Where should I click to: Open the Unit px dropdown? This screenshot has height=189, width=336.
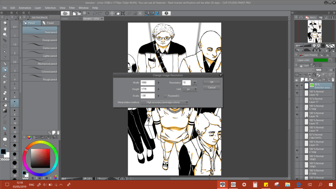[190, 89]
